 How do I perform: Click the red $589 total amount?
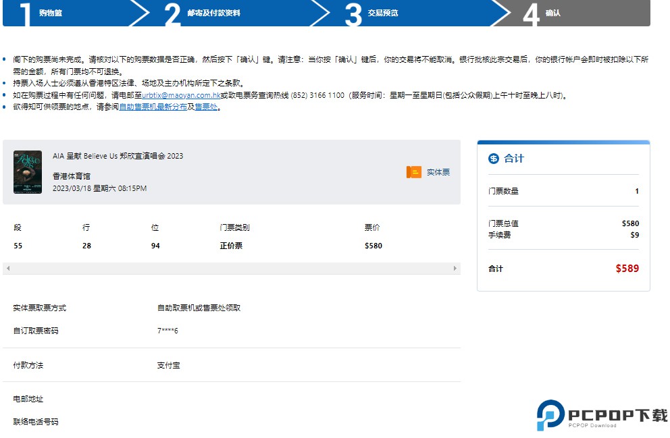point(627,269)
